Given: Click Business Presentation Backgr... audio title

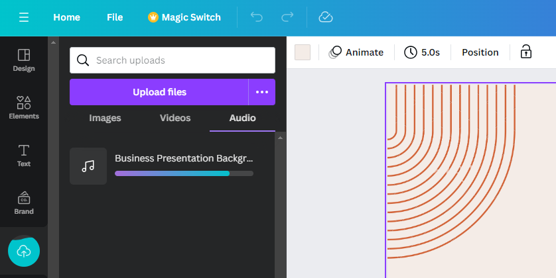Looking at the screenshot, I should [184, 158].
